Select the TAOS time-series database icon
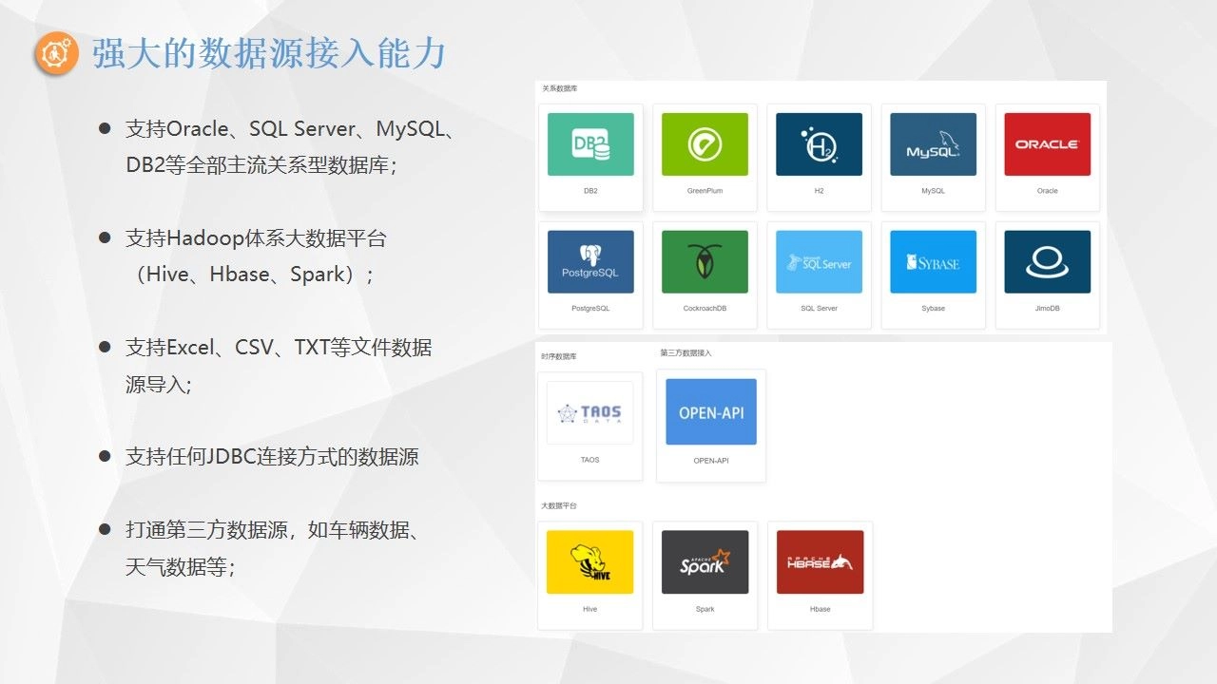1217x684 pixels. 590,412
